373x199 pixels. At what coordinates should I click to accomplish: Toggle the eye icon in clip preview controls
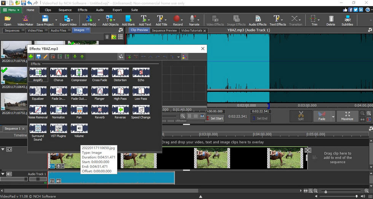coord(202,116)
